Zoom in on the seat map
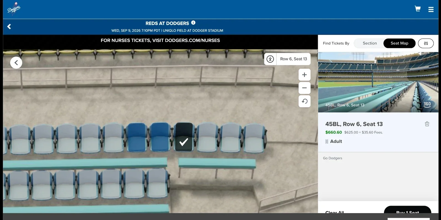Screen dimensions: 441x220 click(x=305, y=75)
